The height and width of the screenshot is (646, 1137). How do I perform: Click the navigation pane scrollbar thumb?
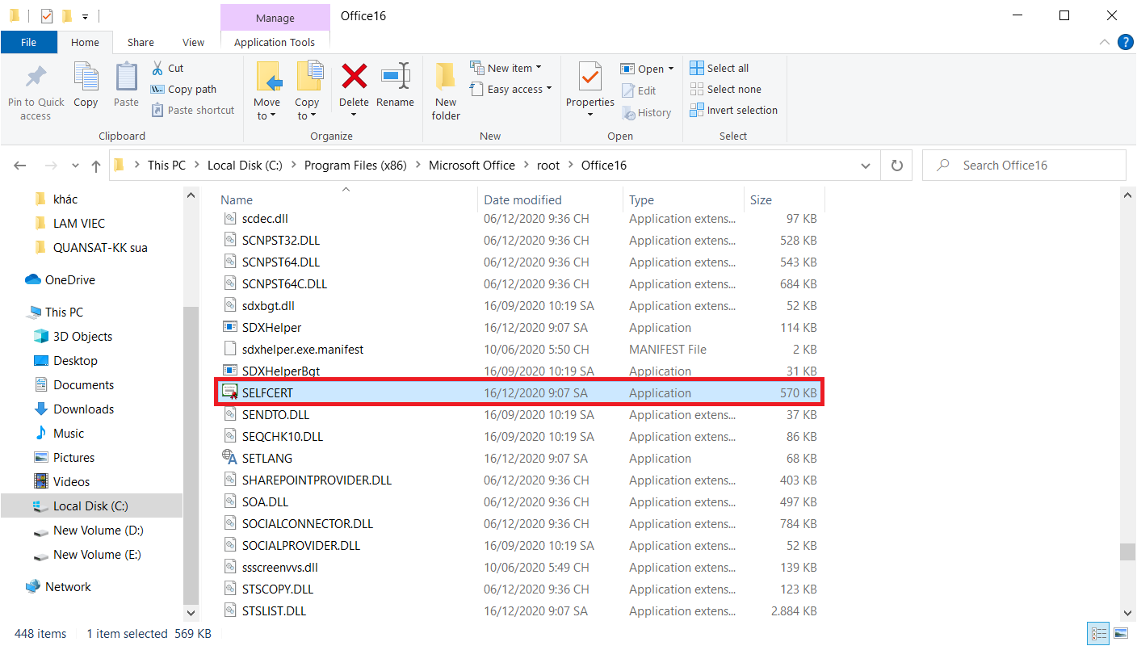click(x=191, y=454)
